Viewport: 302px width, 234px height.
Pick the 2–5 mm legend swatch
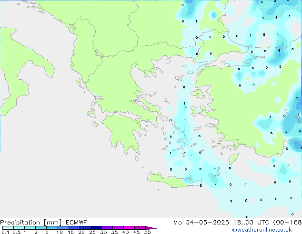pos(41,228)
